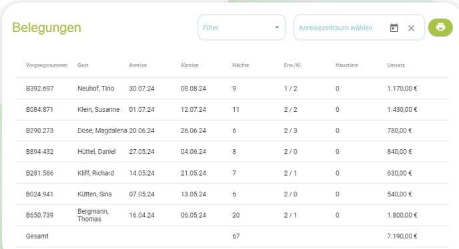The image size is (459, 249).
Task: Open booking B392.697
Action: tap(232, 89)
